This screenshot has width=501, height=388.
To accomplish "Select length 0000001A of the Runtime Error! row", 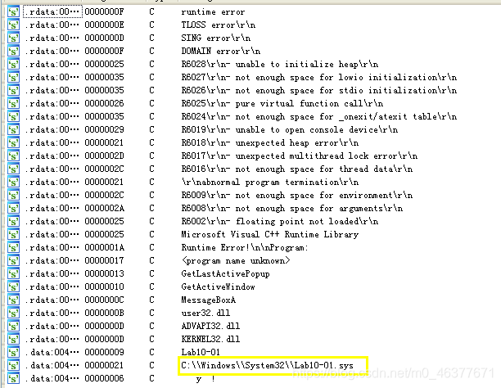I will 104,248.
